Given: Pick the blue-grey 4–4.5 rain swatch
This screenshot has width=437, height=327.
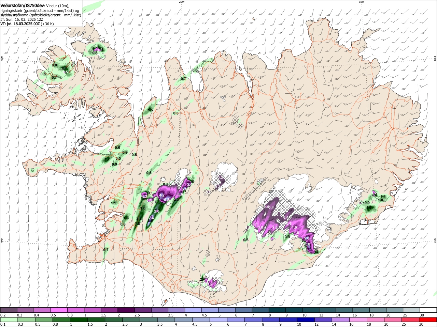Looking at the screenshot, I should tap(184, 320).
